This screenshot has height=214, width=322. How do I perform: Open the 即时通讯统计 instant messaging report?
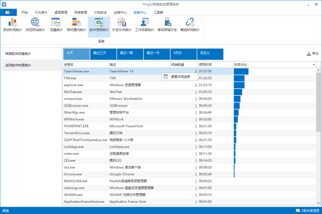pyautogui.click(x=76, y=25)
